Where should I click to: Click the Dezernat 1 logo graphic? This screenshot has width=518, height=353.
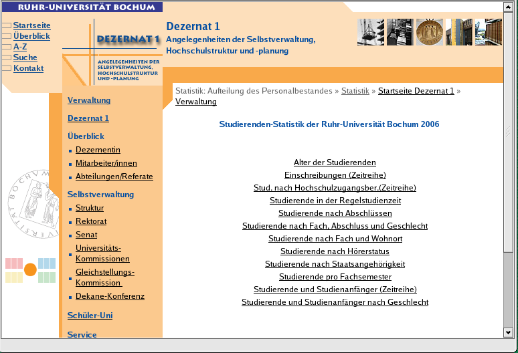(127, 40)
